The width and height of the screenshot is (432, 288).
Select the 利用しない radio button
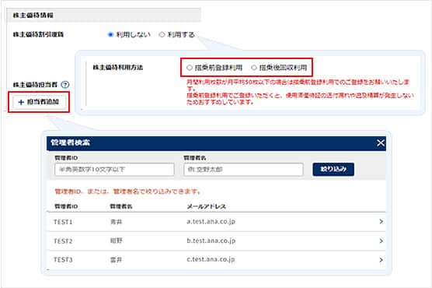click(x=110, y=34)
